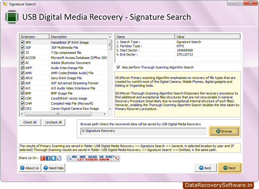Screen dimensions: 259x189
Task: Toggle the AIFF extension checkbox
Action: [x=23, y=68]
